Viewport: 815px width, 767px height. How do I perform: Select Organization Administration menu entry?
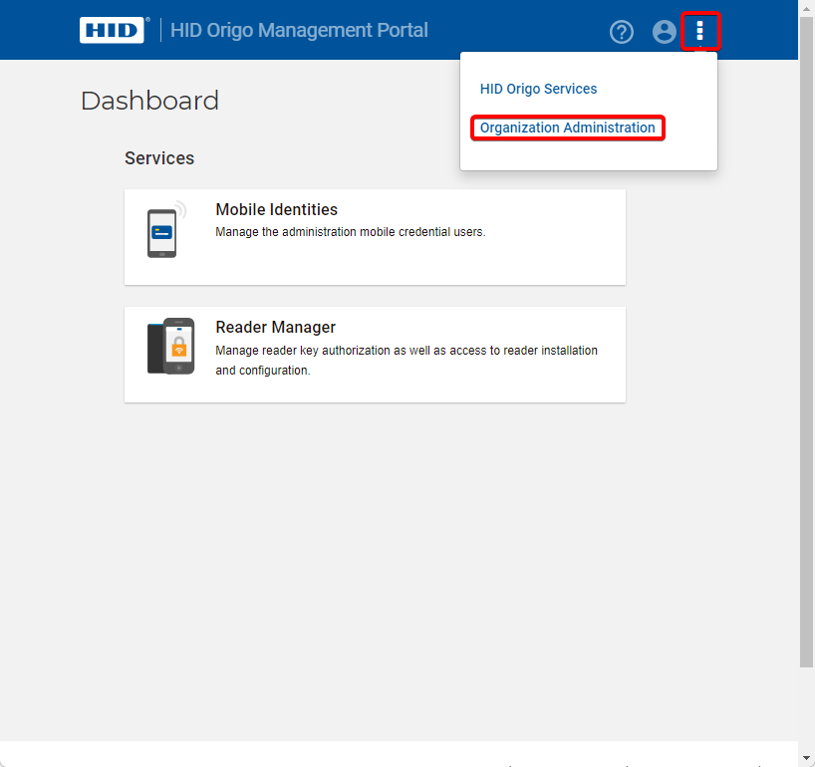(567, 128)
